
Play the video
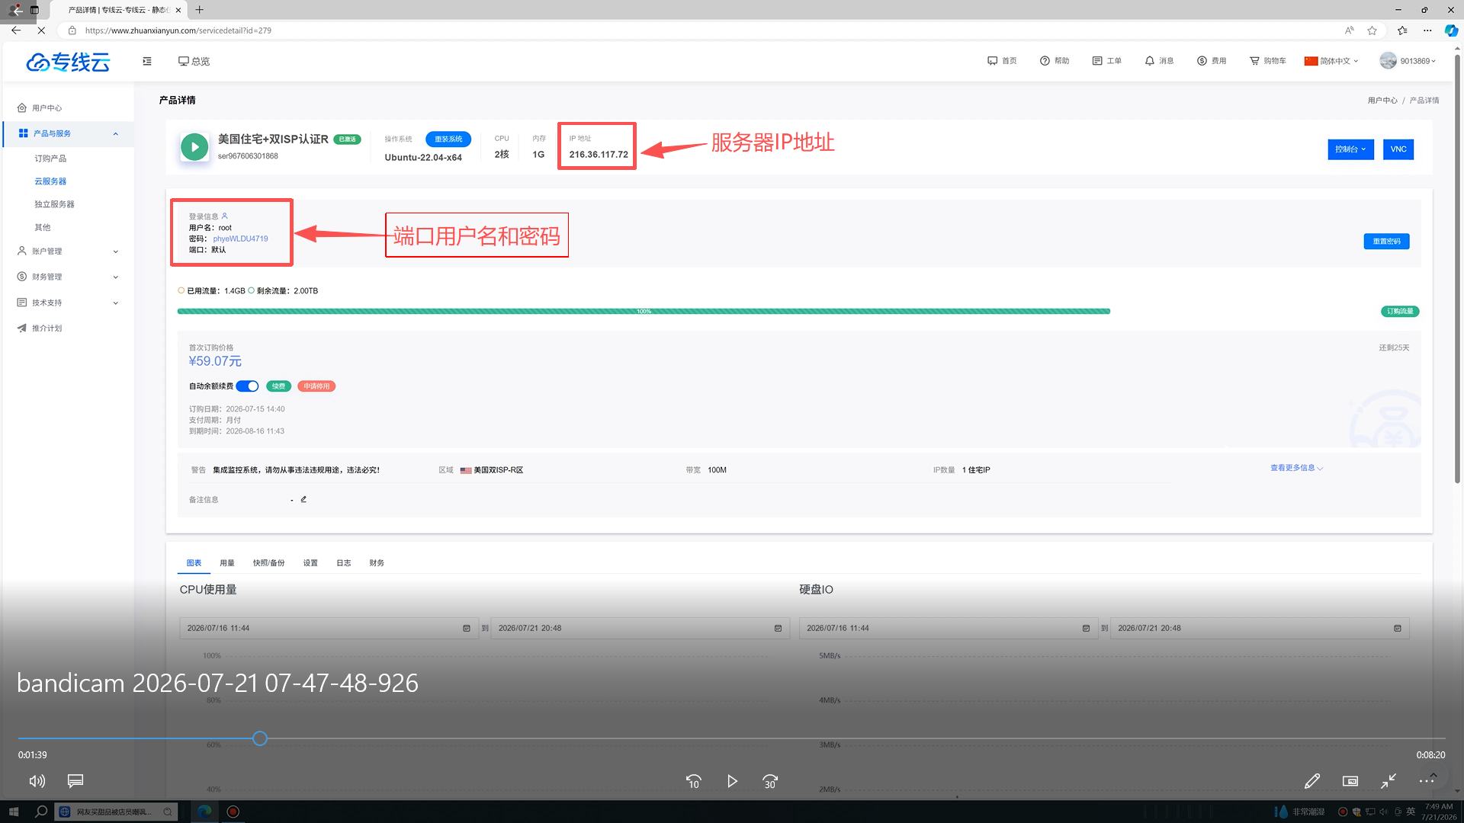pyautogui.click(x=732, y=782)
